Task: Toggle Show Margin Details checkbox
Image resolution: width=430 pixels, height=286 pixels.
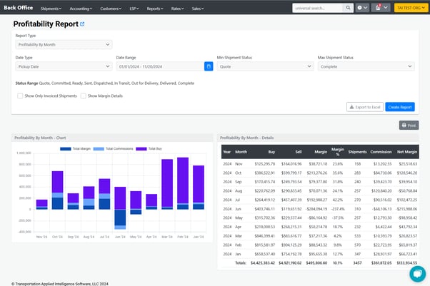Action: 83,96
